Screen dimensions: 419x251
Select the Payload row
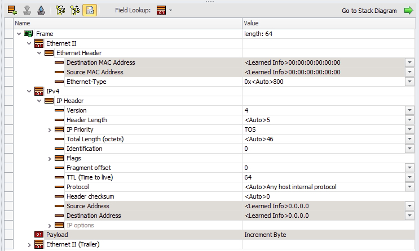(x=56, y=235)
